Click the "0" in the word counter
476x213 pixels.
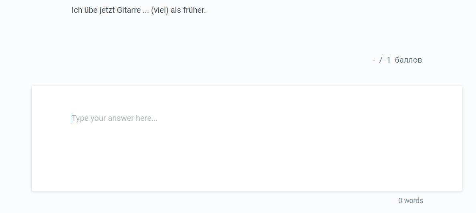(x=400, y=201)
